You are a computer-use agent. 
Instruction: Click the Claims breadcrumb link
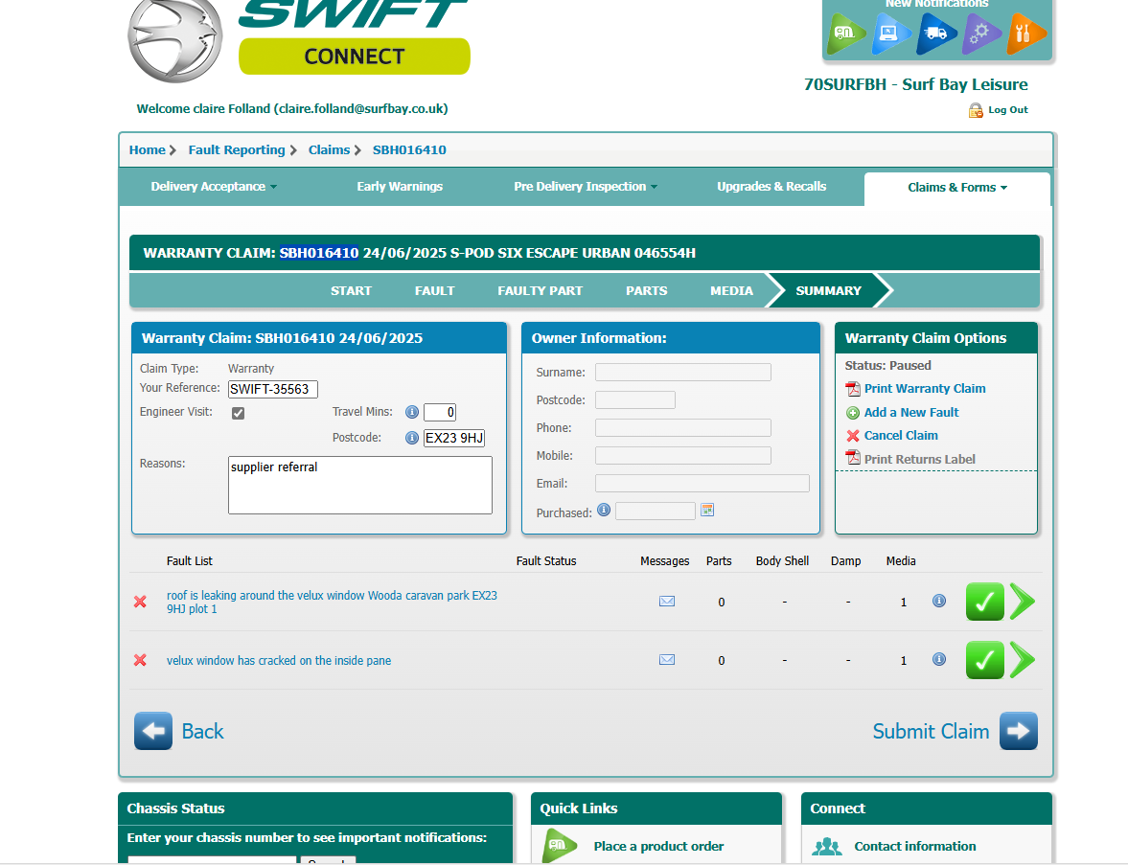tap(330, 150)
